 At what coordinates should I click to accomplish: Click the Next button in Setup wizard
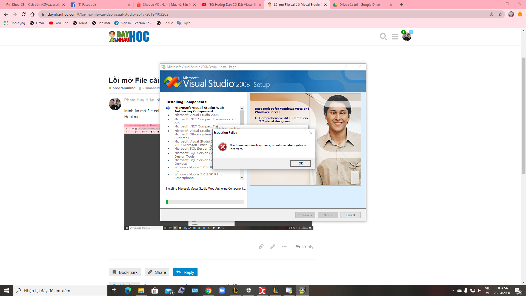tap(328, 215)
